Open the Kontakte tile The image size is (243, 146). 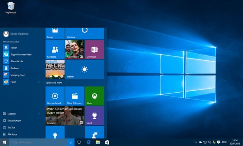coord(55,49)
